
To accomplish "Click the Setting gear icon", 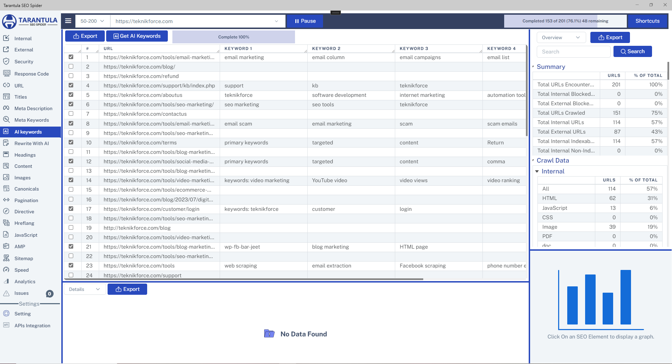I will pyautogui.click(x=6, y=314).
